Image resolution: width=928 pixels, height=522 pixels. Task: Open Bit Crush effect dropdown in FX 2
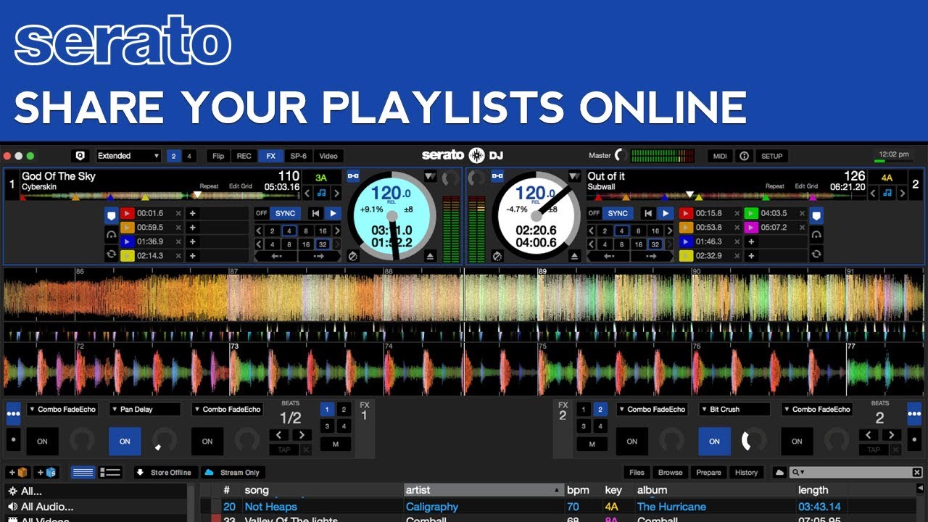735,410
